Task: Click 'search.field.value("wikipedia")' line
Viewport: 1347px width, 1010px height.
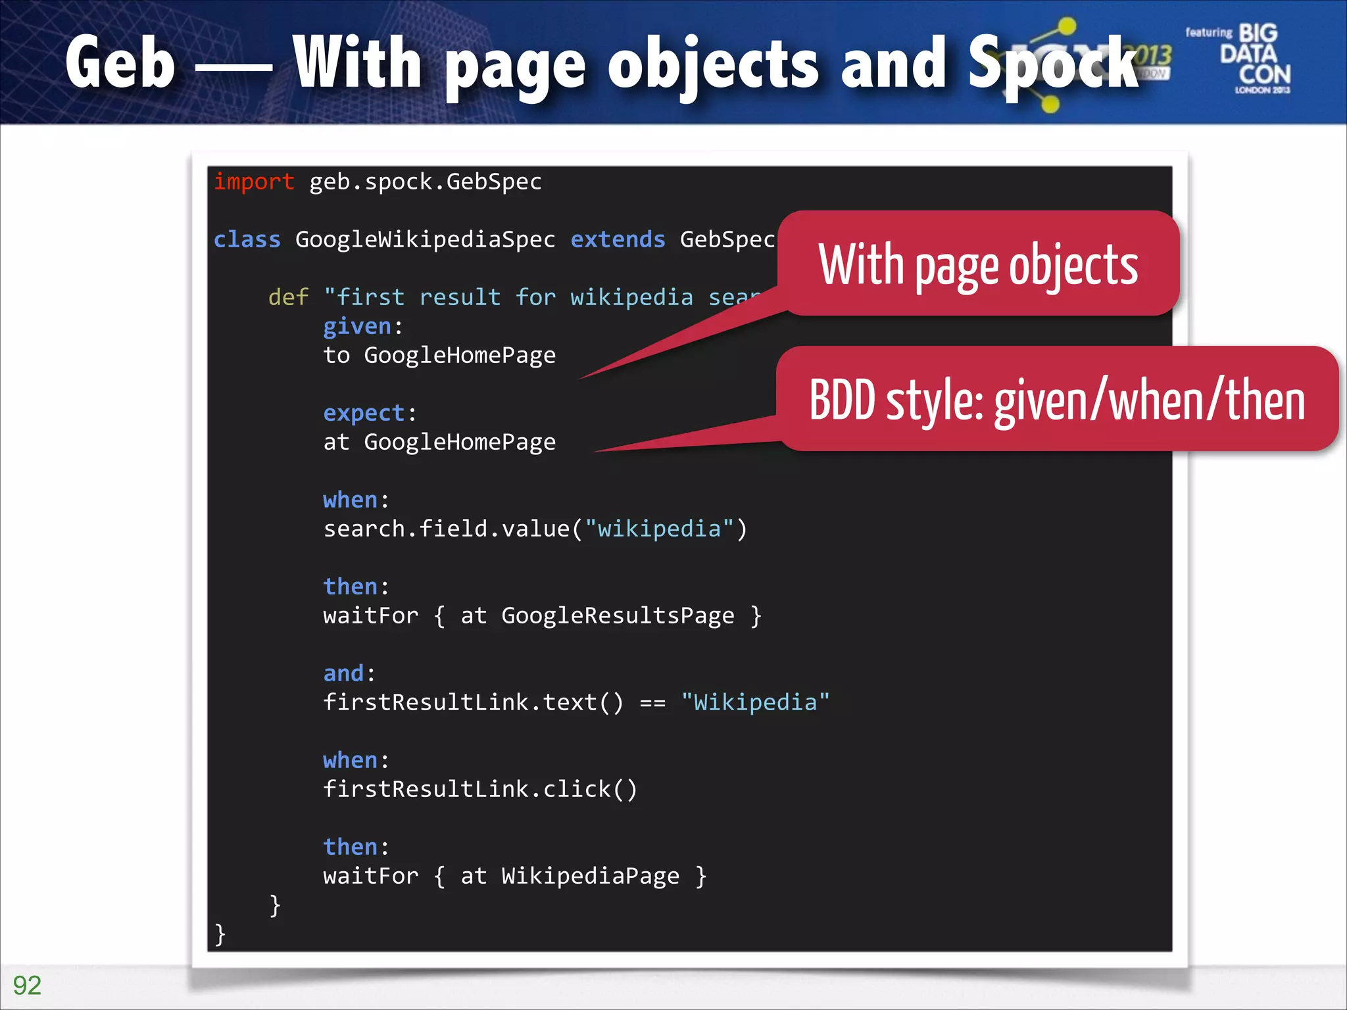Action: (535, 529)
